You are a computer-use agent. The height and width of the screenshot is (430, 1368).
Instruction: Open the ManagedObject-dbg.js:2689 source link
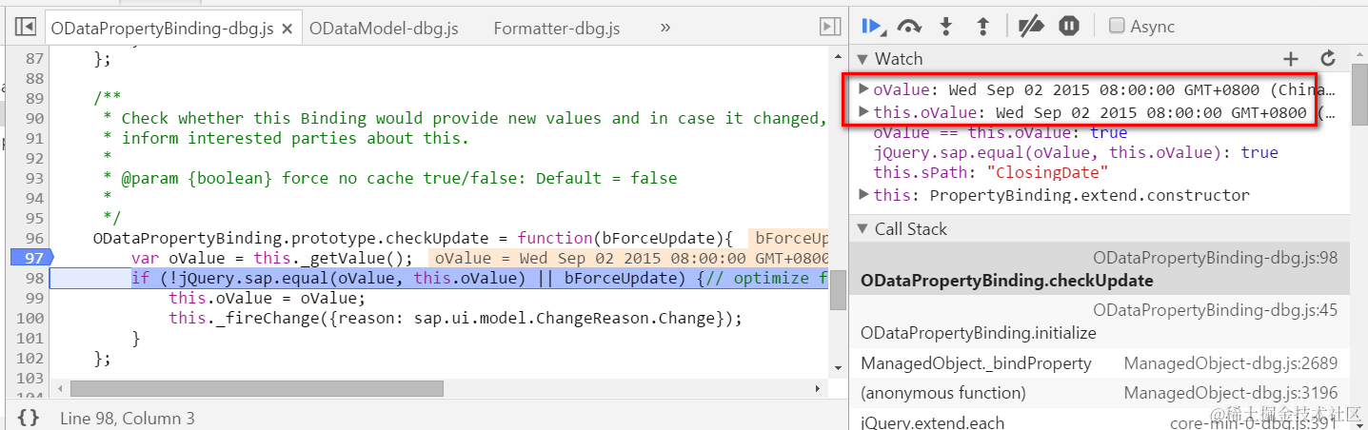click(x=1230, y=363)
